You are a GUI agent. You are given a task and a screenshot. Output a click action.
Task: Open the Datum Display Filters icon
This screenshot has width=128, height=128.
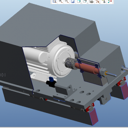(x=98, y=1)
